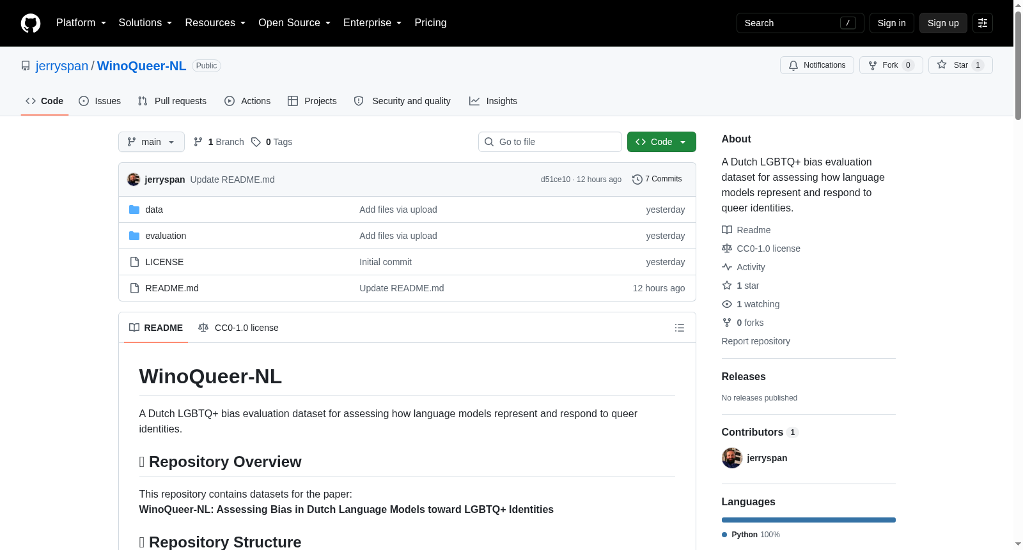Click the LICENSE file icon

coord(134,262)
